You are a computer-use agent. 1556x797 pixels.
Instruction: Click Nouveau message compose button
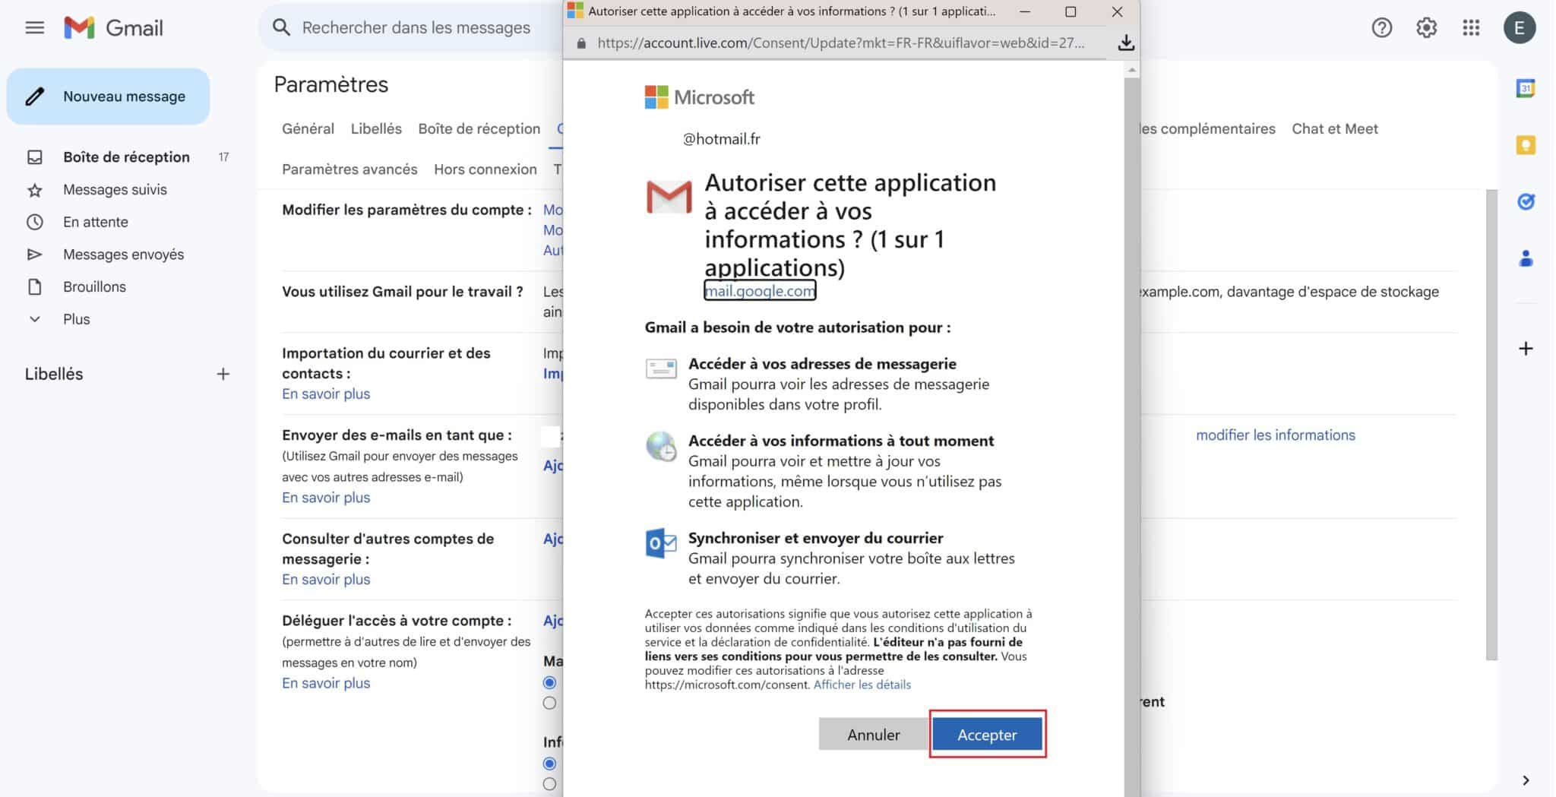(x=108, y=96)
